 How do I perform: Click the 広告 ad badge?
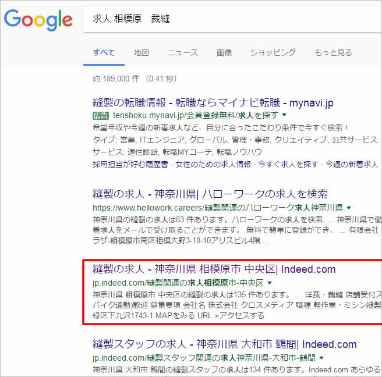click(x=101, y=115)
